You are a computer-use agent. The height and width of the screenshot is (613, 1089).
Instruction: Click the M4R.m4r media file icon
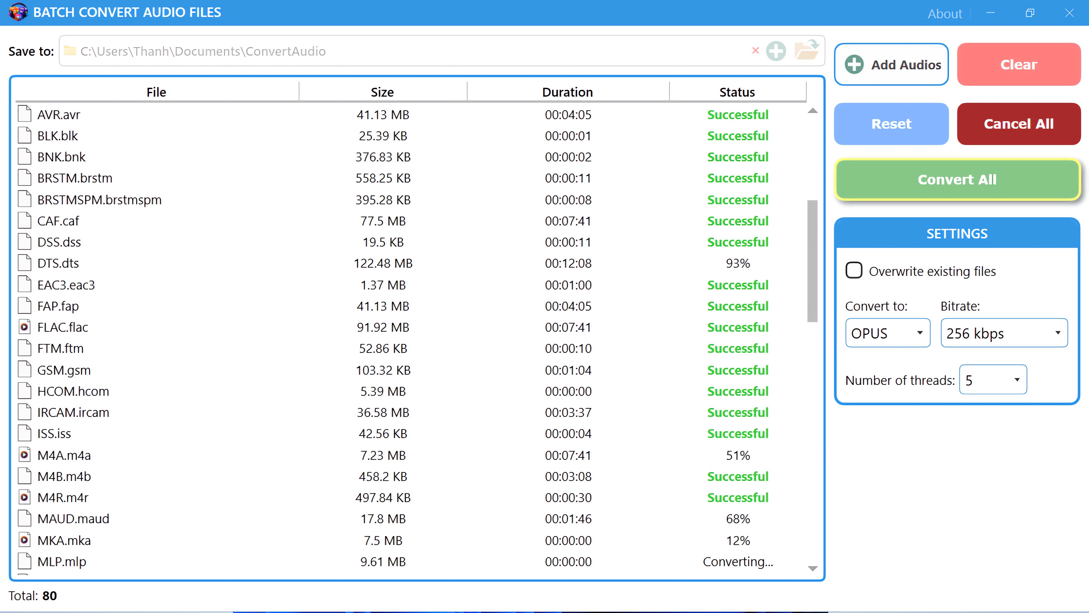coord(24,497)
